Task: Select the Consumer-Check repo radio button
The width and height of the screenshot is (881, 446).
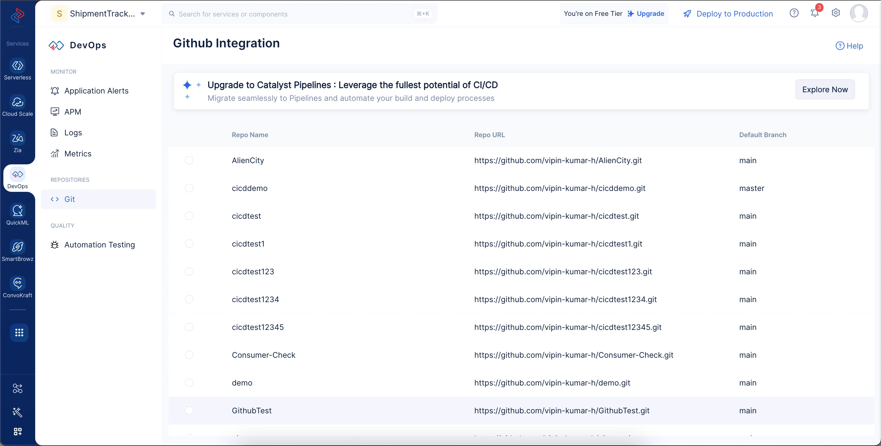Action: [x=189, y=355]
